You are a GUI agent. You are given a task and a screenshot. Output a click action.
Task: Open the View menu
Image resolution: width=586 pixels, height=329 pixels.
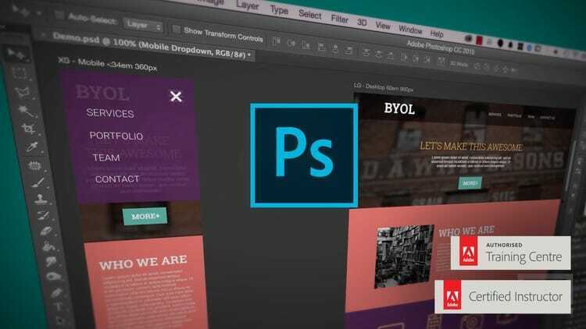[x=383, y=26]
